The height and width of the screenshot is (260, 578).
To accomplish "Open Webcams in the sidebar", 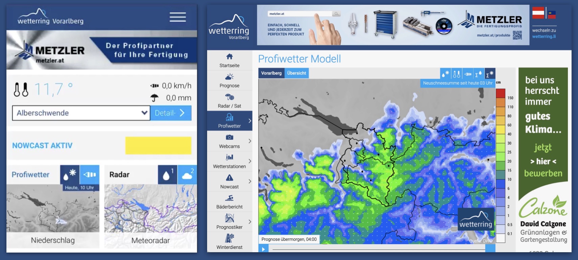I will pos(229,141).
